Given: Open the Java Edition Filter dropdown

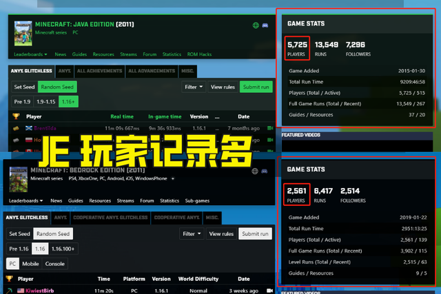Looking at the screenshot, I should click(194, 87).
